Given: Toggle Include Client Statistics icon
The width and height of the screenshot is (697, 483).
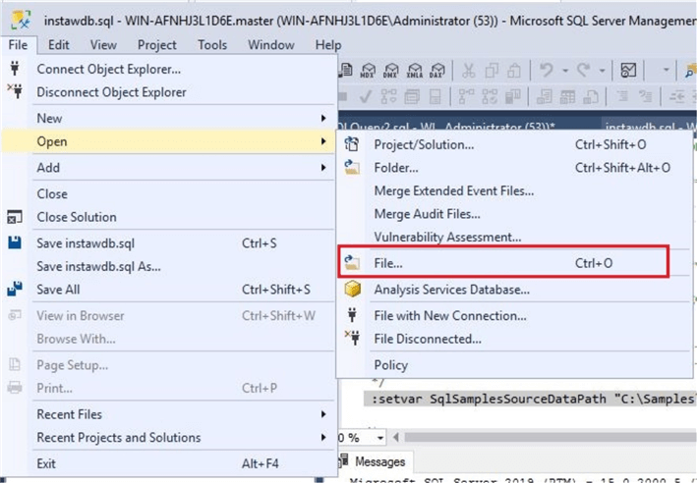Looking at the screenshot, I should pyautogui.click(x=512, y=96).
